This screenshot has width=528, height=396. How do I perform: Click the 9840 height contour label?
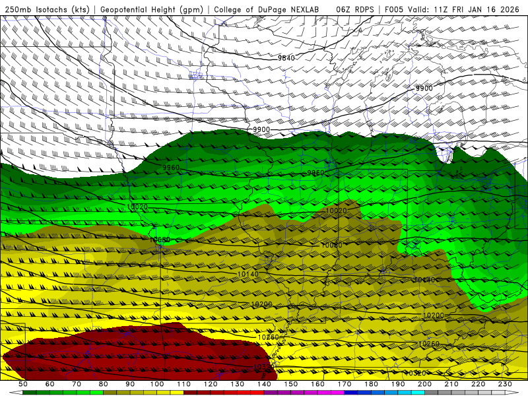tap(286, 58)
